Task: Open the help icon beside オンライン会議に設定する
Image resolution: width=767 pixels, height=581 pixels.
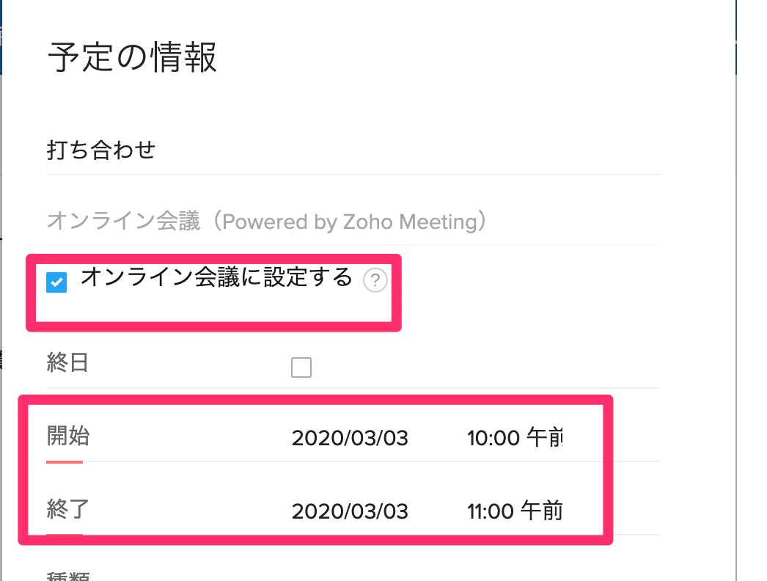Action: pos(375,280)
